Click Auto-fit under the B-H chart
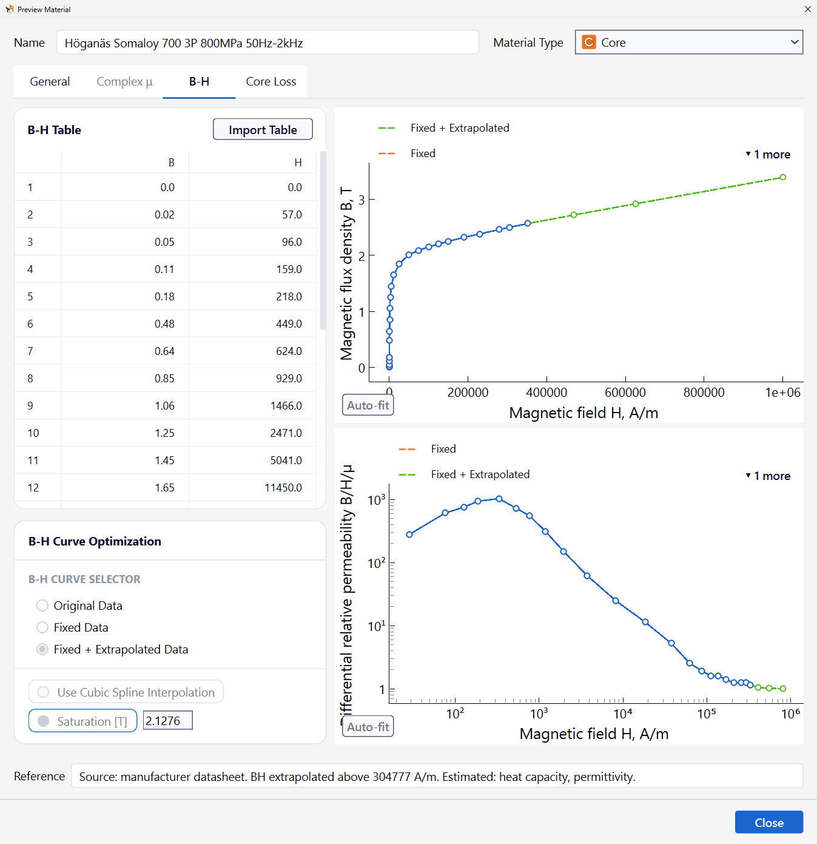The image size is (817, 844). click(368, 405)
